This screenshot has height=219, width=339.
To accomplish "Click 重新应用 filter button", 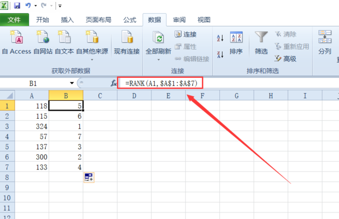I will (291, 46).
